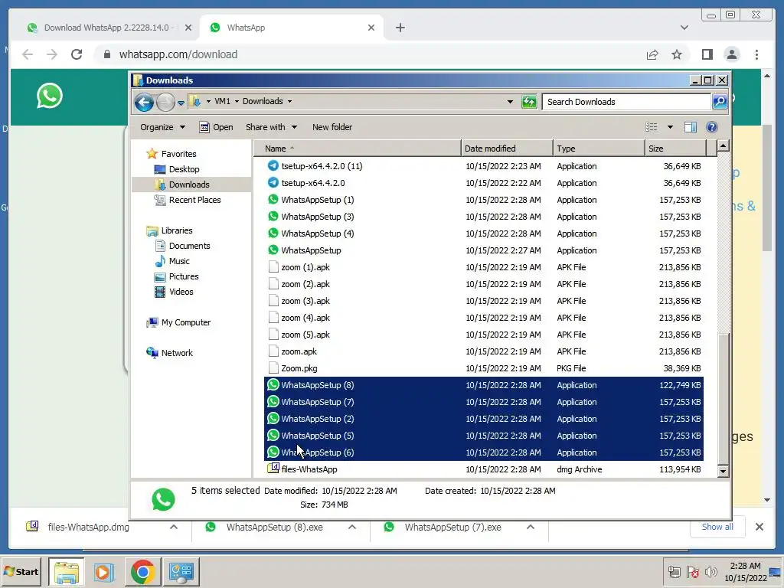Image resolution: width=784 pixels, height=588 pixels.
Task: Create a New folder
Action: click(332, 127)
